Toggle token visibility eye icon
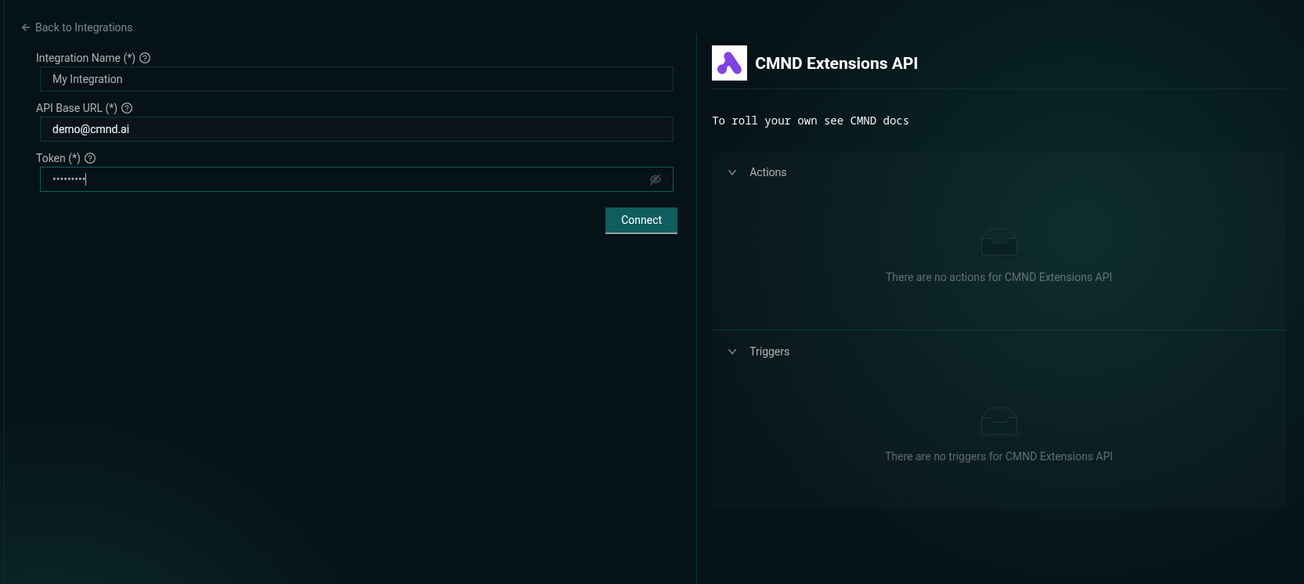 (656, 179)
